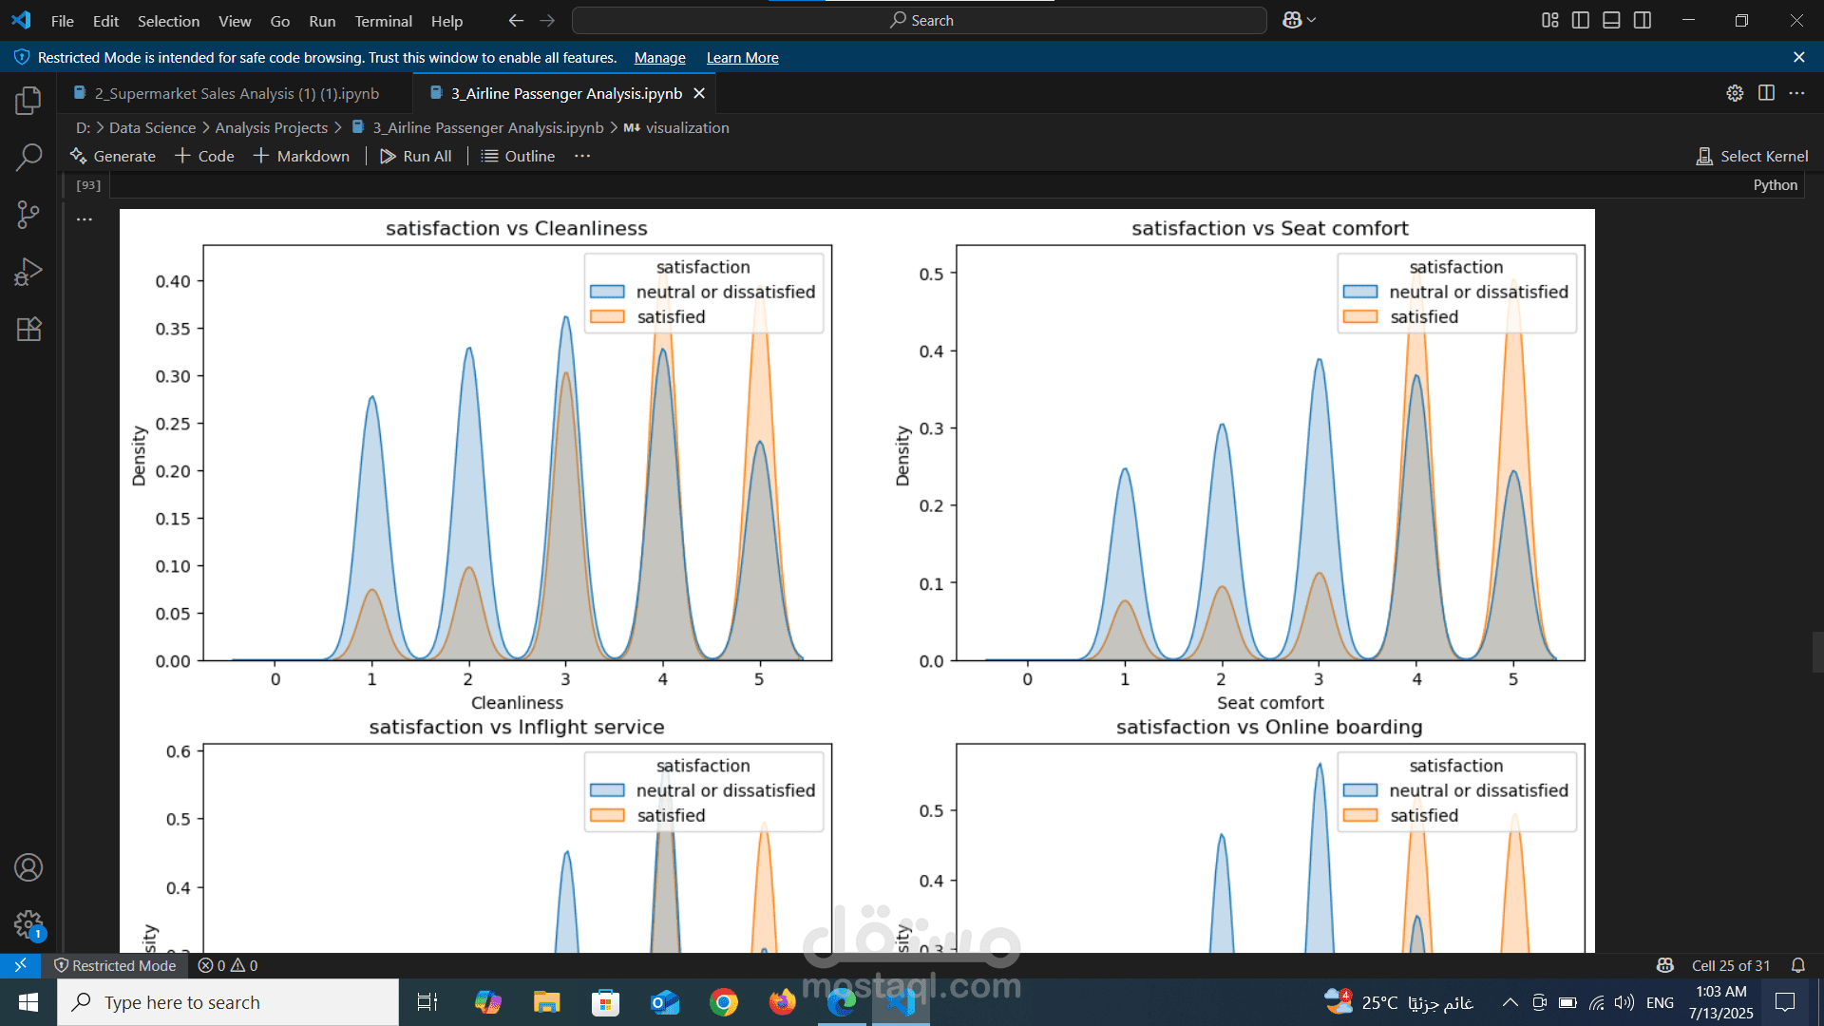Open Run and Debug view
1824x1026 pixels.
[x=28, y=272]
